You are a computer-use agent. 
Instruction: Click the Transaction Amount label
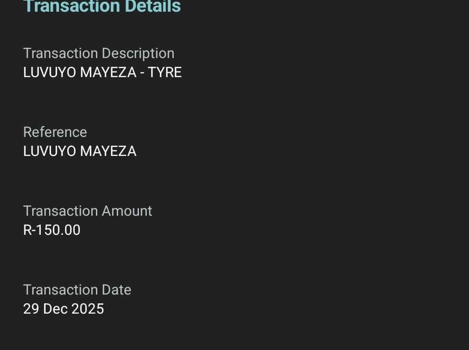[x=88, y=211]
